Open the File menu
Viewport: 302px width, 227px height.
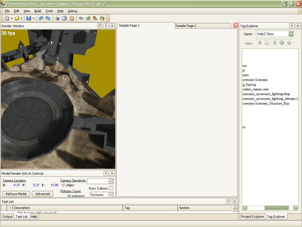click(7, 11)
